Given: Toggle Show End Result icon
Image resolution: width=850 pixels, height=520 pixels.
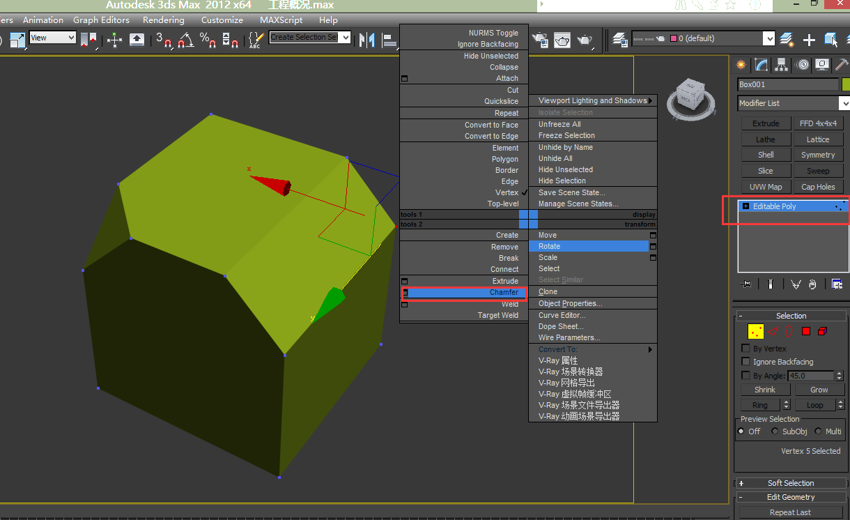Looking at the screenshot, I should pos(771,284).
